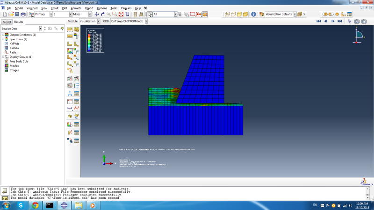Image resolution: width=374 pixels, height=210 pixels.
Task: Click the message area scrollbar
Action: point(367,193)
